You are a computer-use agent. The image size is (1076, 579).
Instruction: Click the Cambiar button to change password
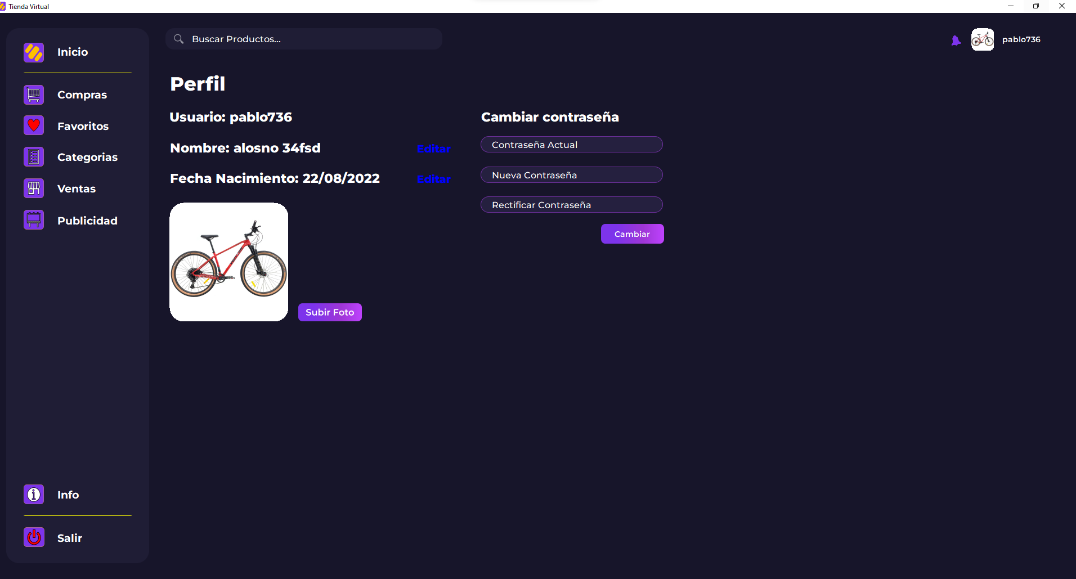click(x=632, y=234)
